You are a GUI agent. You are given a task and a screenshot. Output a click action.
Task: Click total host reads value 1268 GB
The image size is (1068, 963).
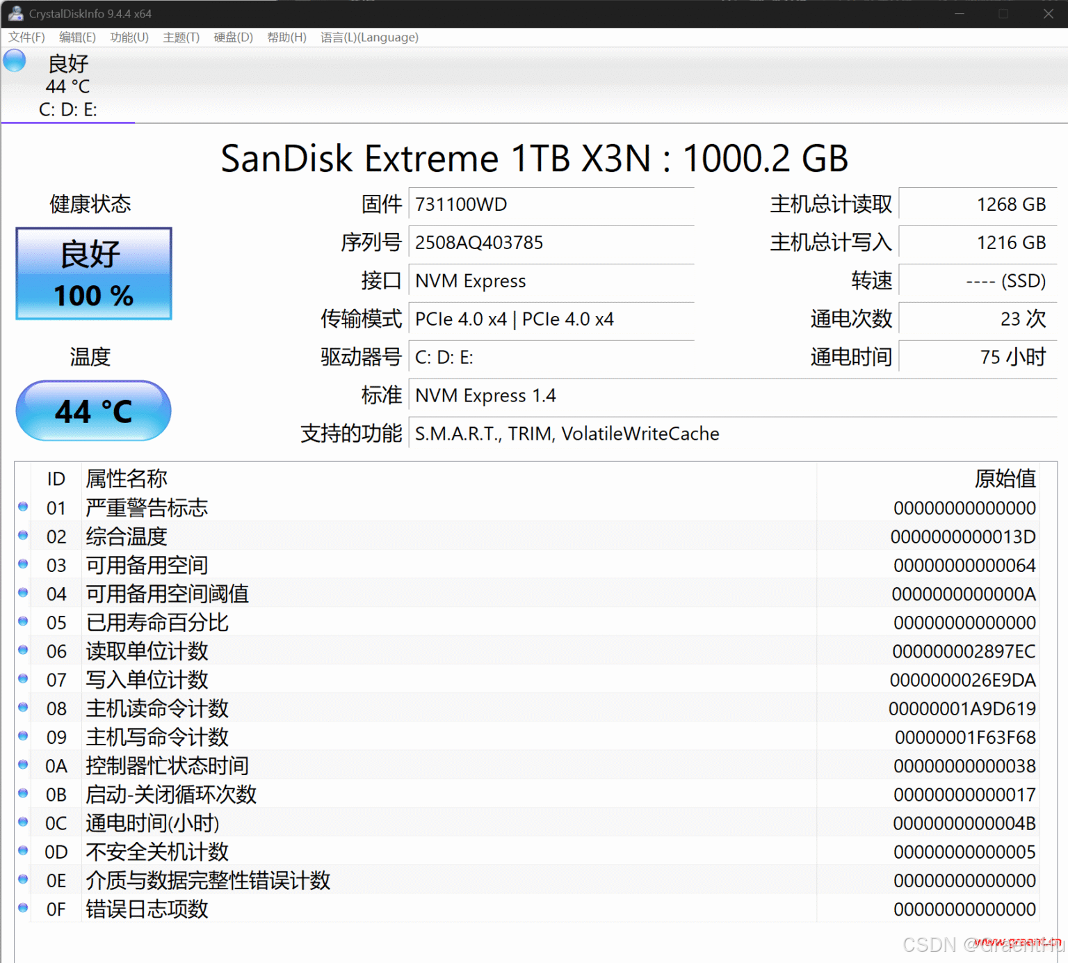pyautogui.click(x=978, y=205)
